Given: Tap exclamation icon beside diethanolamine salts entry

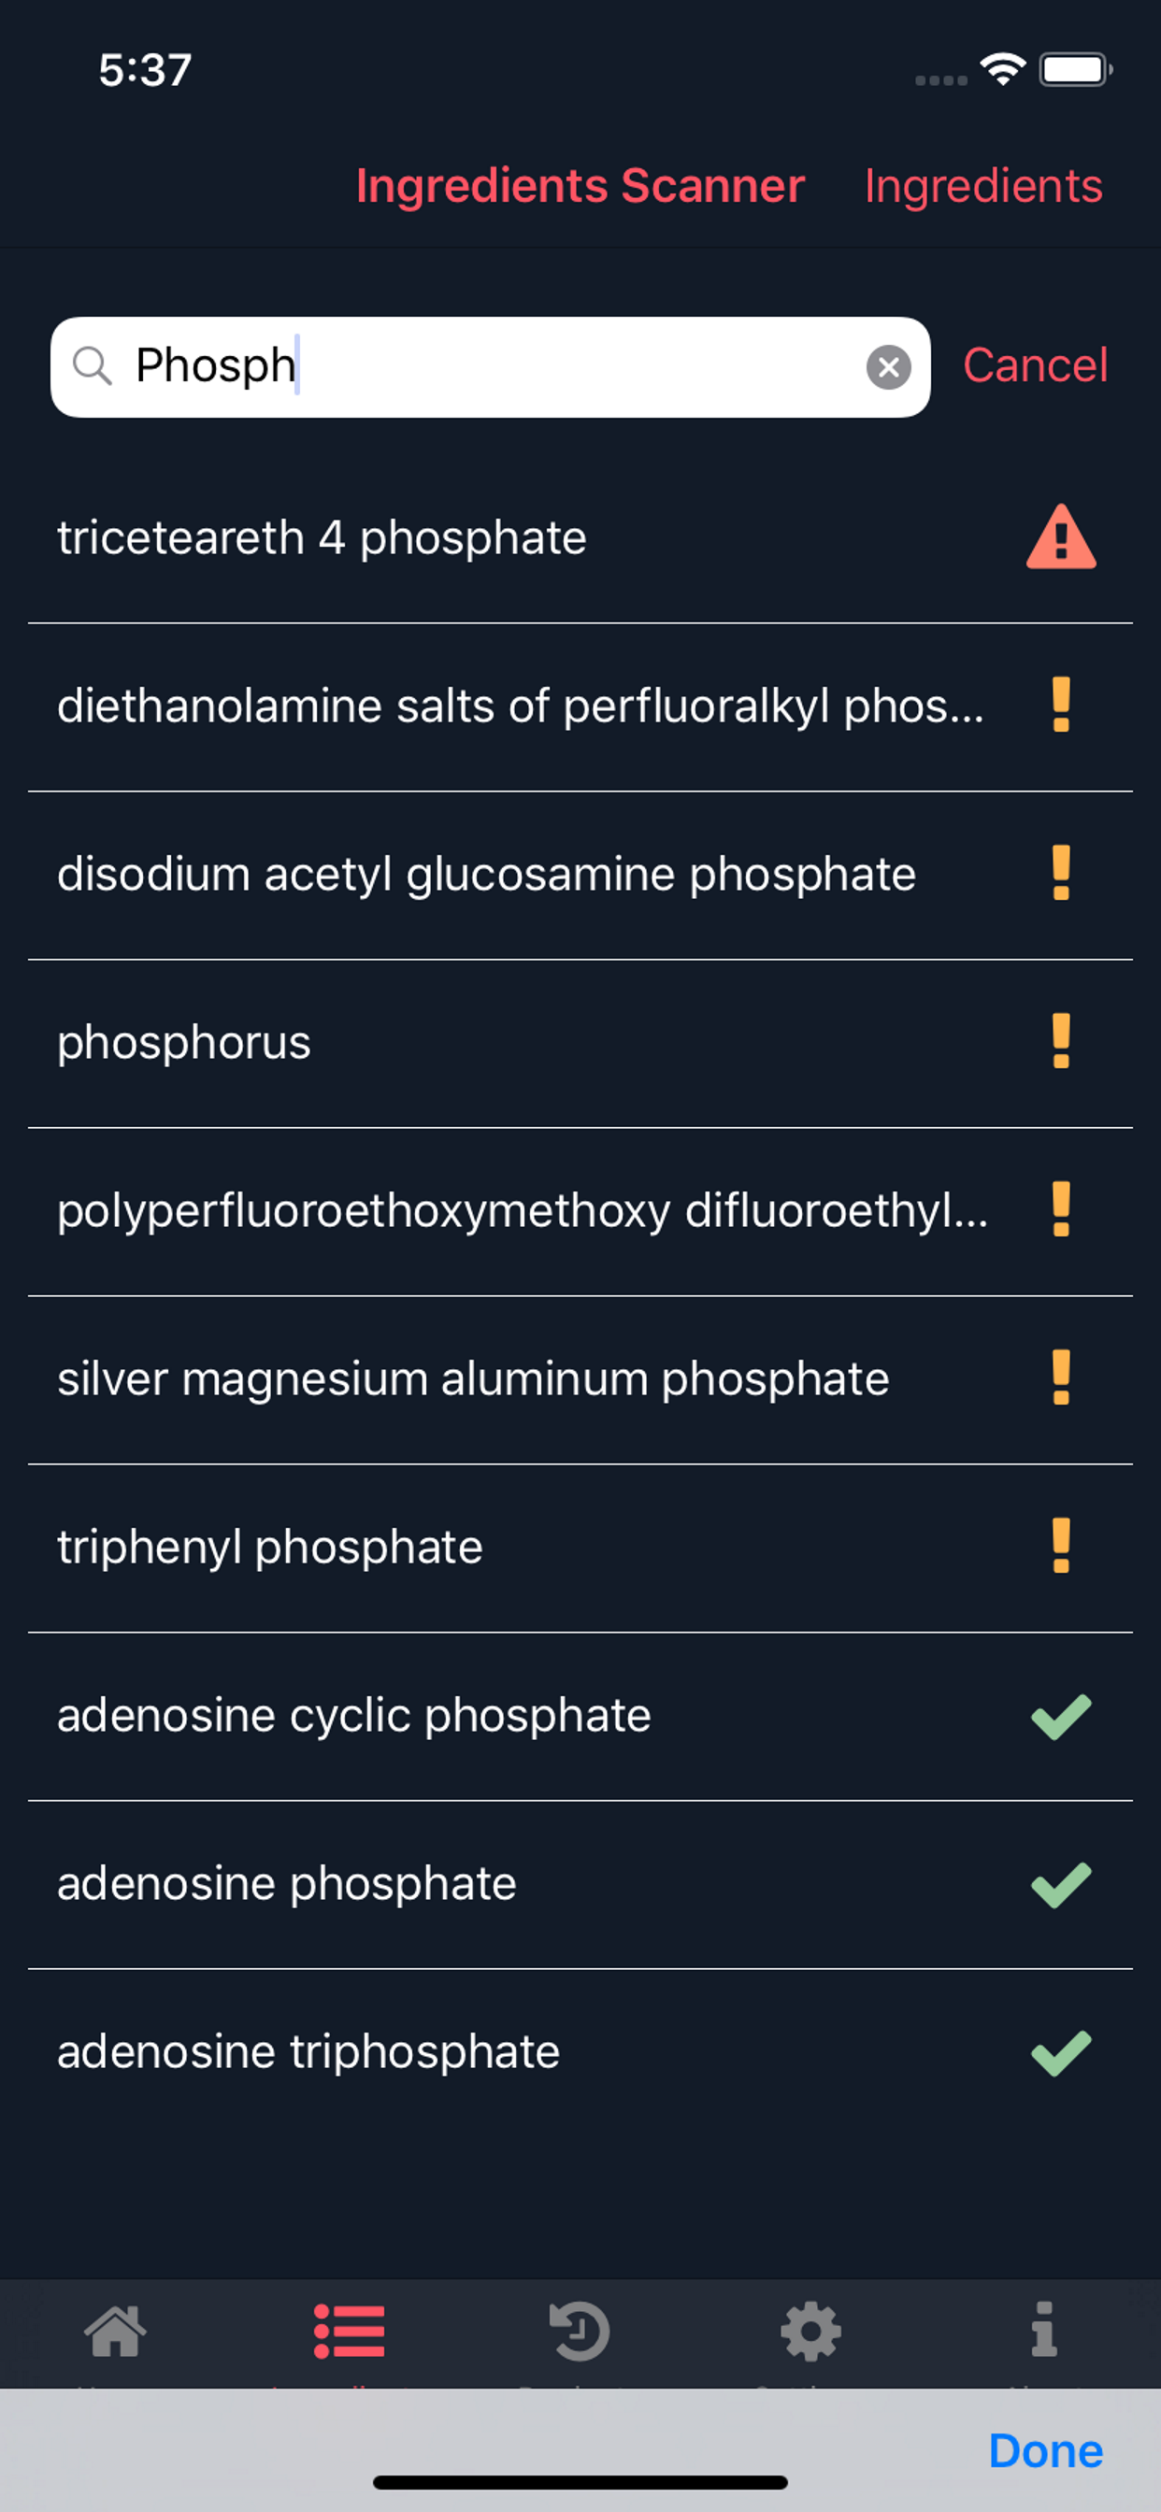Looking at the screenshot, I should pos(1060,705).
